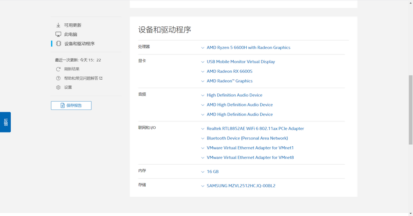Expand chevron for High Definition Audio Device
The width and height of the screenshot is (413, 216).
coord(203,95)
